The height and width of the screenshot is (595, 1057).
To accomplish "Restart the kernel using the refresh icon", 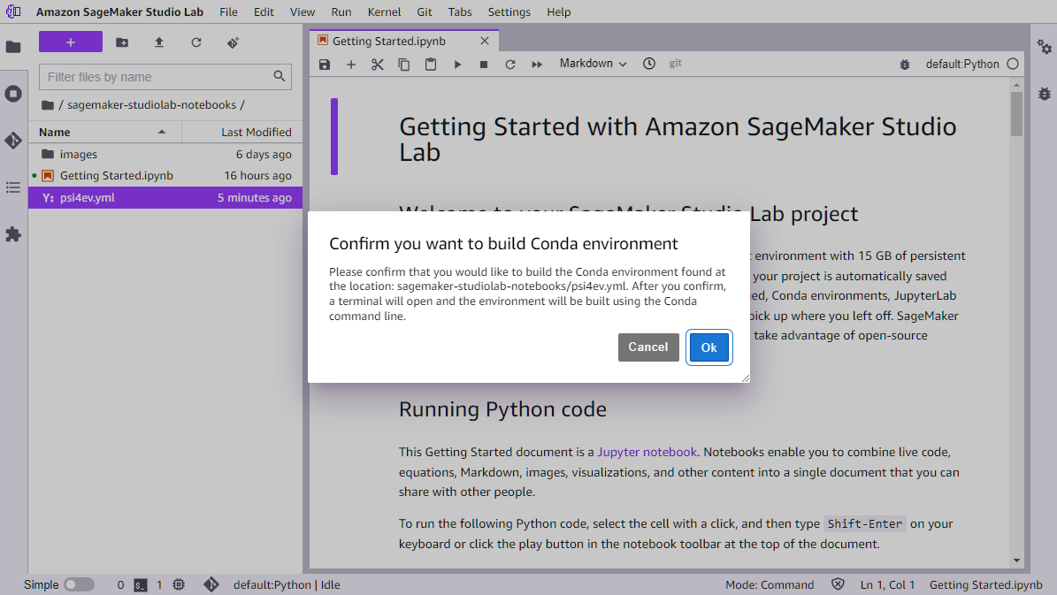I will point(510,63).
